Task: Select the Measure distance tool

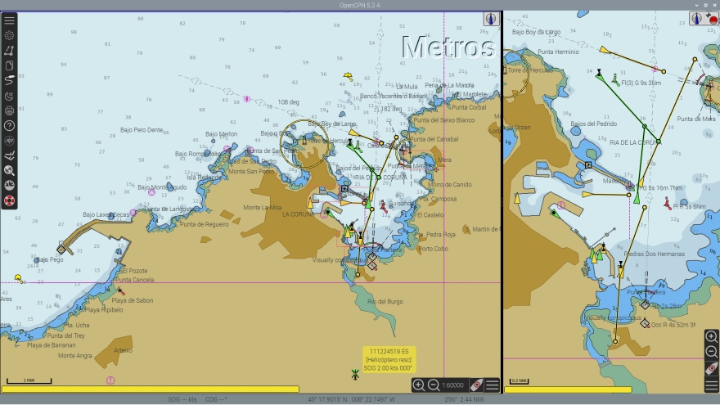Action: [x=9, y=51]
